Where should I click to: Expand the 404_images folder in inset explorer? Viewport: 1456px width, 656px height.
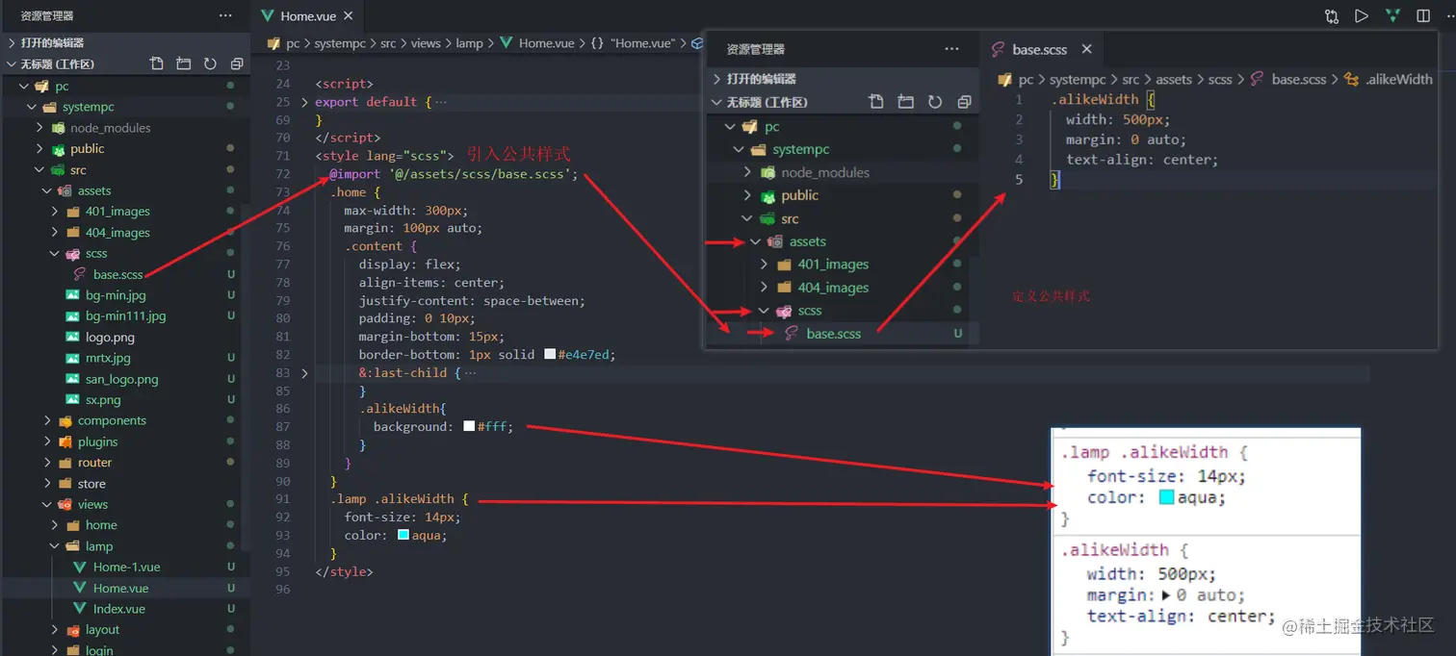pos(764,288)
